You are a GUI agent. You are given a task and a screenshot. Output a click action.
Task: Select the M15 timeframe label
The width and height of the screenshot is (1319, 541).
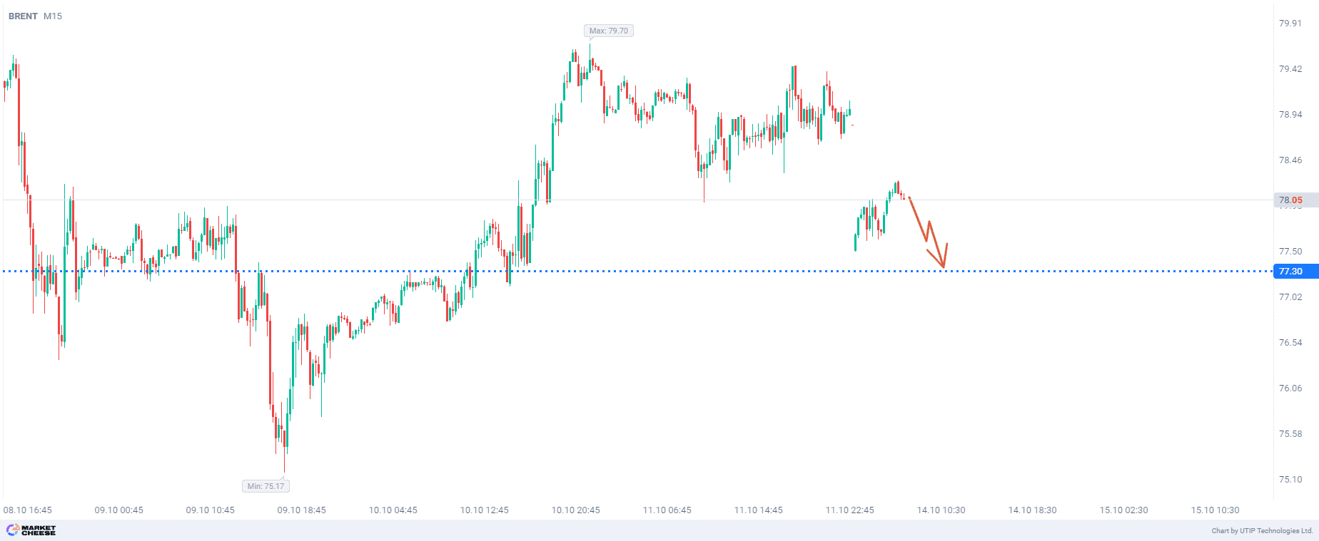[x=53, y=16]
